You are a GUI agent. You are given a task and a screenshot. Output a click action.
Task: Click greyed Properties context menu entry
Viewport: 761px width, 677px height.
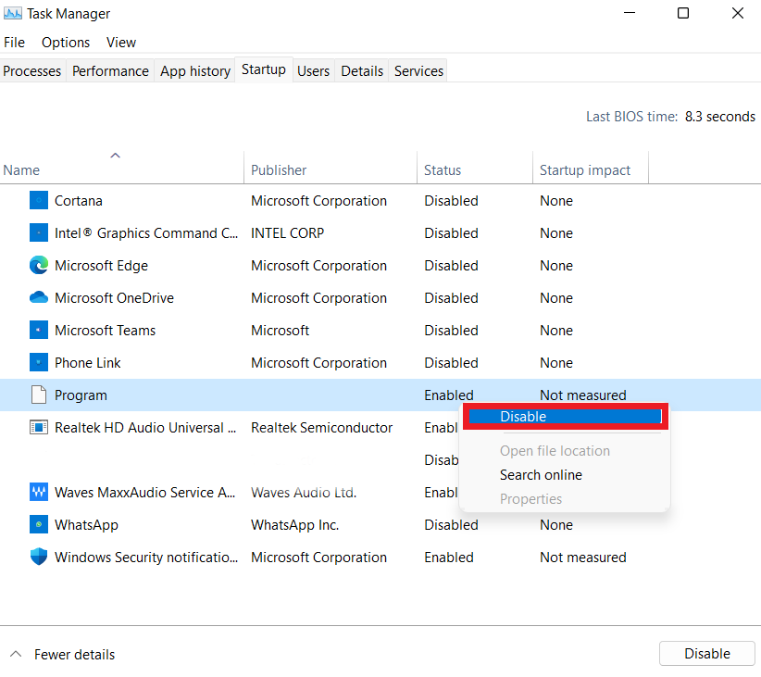(530, 499)
